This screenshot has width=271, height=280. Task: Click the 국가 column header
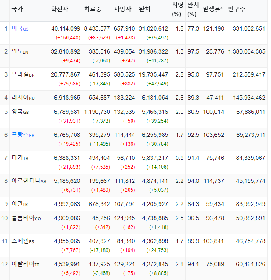pos(17,9)
